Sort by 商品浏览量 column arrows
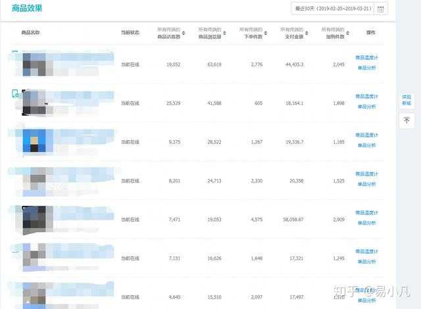This screenshot has height=309, width=421. coord(224,33)
